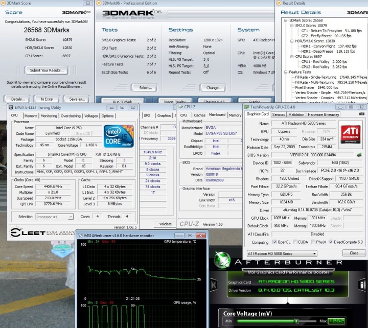
Task: Click the Save as... button
Action: tap(77, 99)
